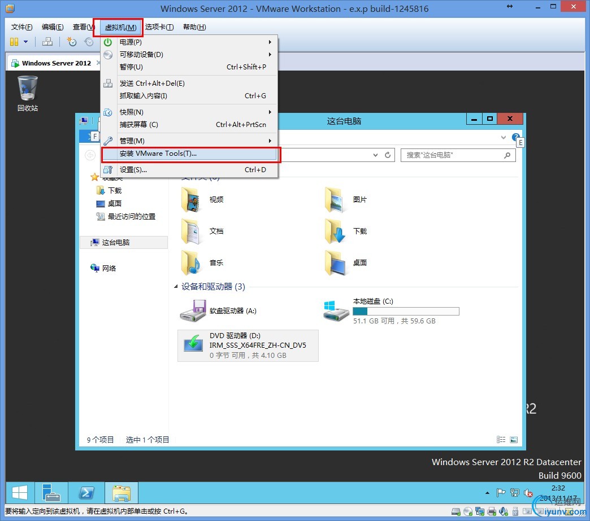Screen dimensions: 590x521
Task: Switch Explorer to large icons view
Action: pyautogui.click(x=514, y=439)
